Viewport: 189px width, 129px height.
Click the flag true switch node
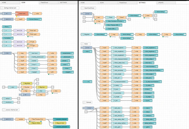(42, 87)
